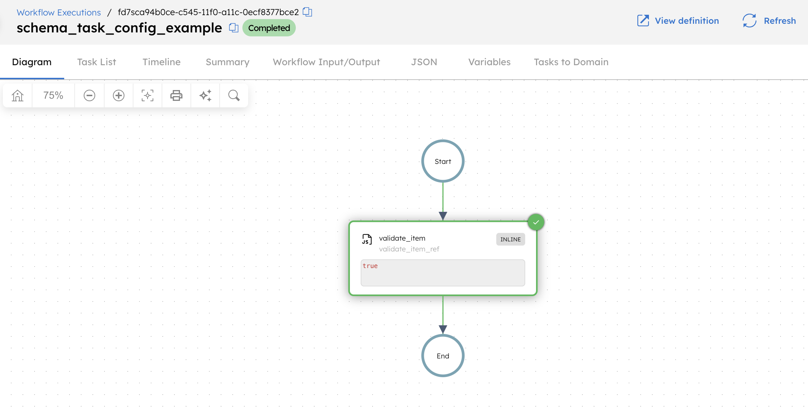Fit the diagram to the screen
808x415 pixels.
pyautogui.click(x=147, y=95)
